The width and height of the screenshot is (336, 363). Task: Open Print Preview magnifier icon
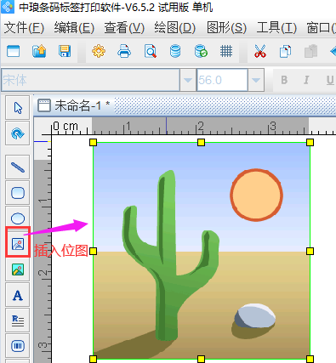[150, 51]
